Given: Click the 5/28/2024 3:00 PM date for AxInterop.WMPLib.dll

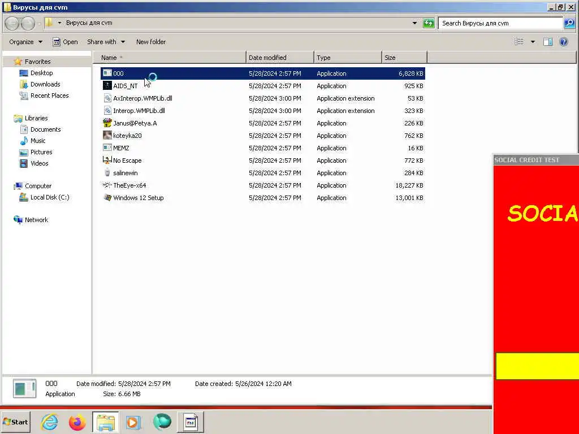Looking at the screenshot, I should pyautogui.click(x=275, y=98).
